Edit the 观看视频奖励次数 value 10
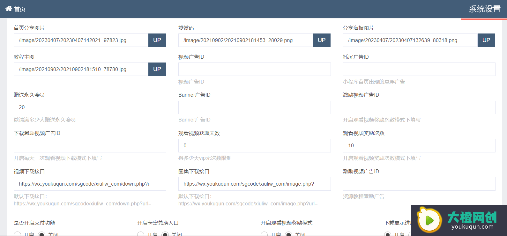Image resolution: width=507 pixels, height=236 pixels. pos(419,146)
